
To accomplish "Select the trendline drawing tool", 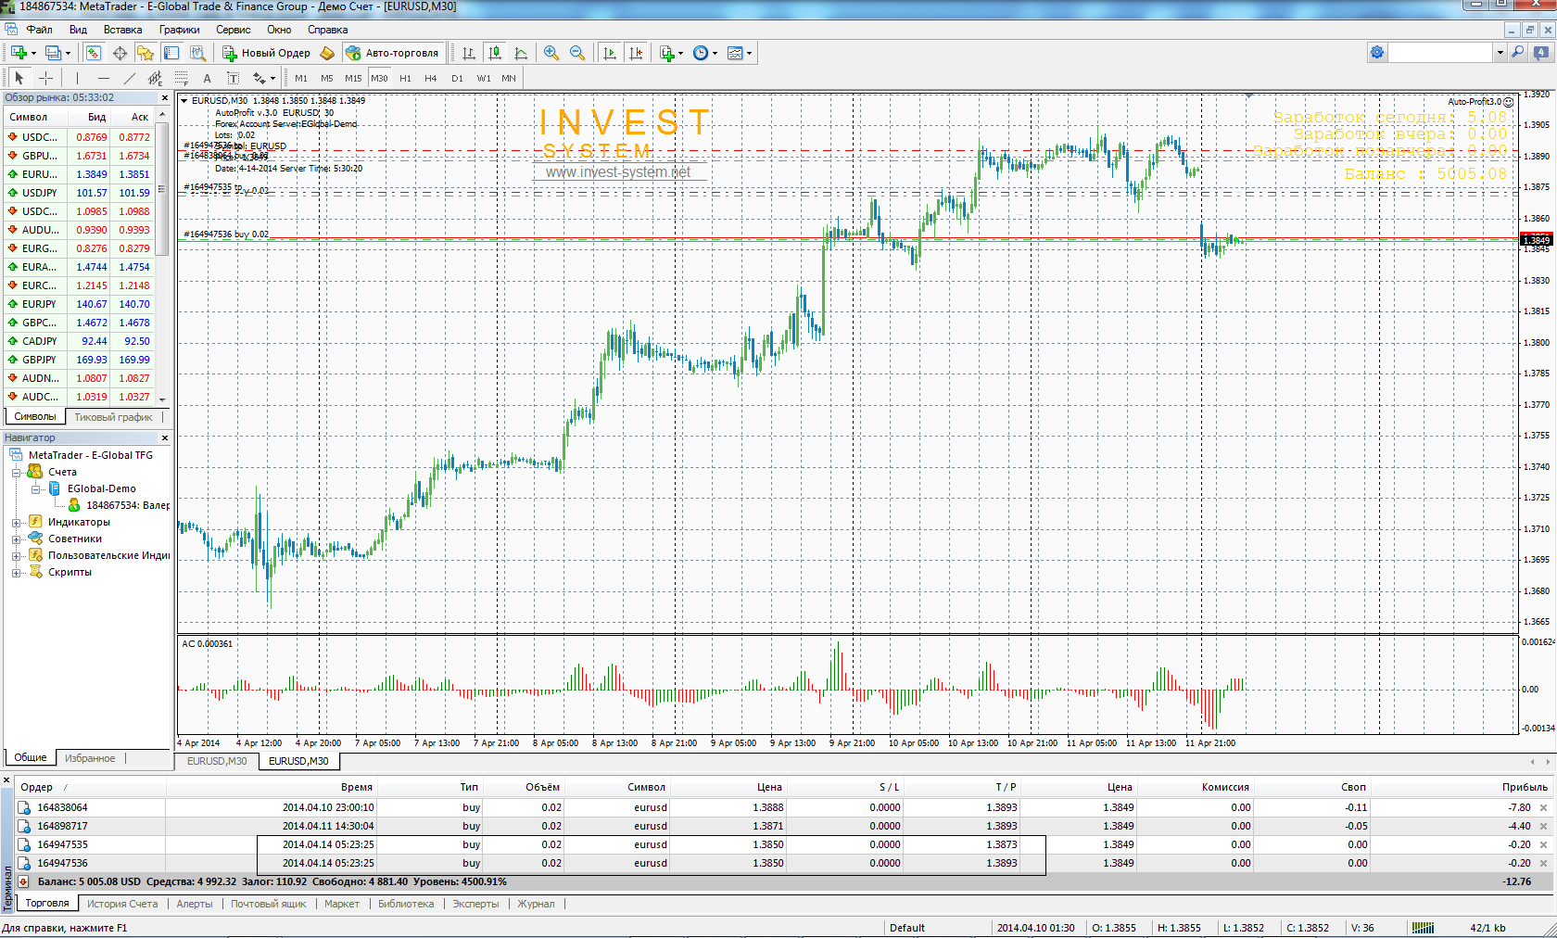I will 130,79.
